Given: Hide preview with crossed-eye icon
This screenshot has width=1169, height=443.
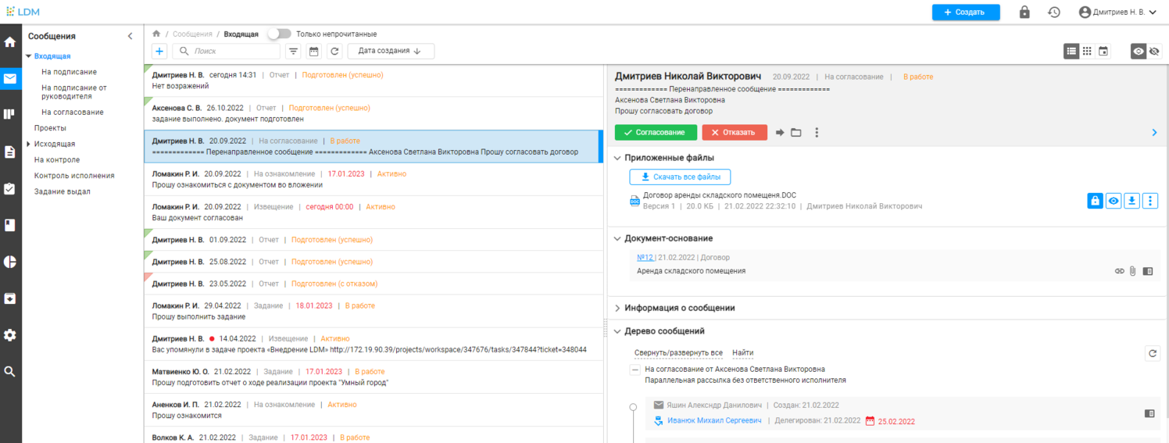Looking at the screenshot, I should click(1154, 52).
